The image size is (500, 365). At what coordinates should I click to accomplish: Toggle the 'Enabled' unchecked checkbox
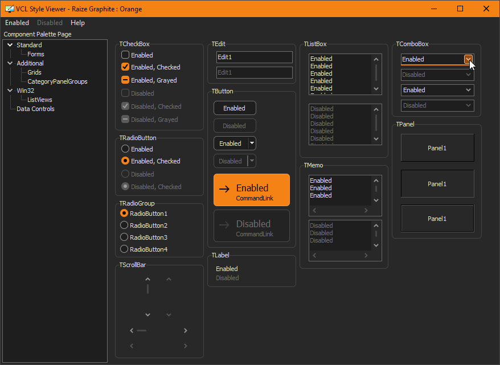pyautogui.click(x=125, y=55)
